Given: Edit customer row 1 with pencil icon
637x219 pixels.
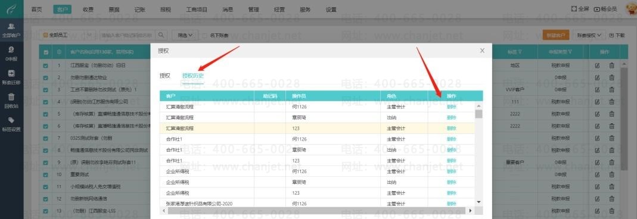Looking at the screenshot, I should pos(597,65).
